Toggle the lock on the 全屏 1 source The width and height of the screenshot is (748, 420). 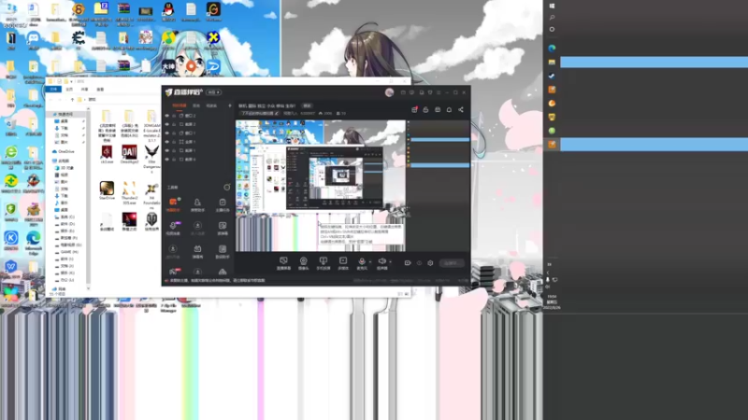(174, 142)
